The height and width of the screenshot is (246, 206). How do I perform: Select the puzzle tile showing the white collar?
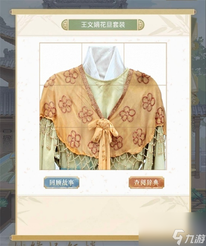click(x=103, y=64)
